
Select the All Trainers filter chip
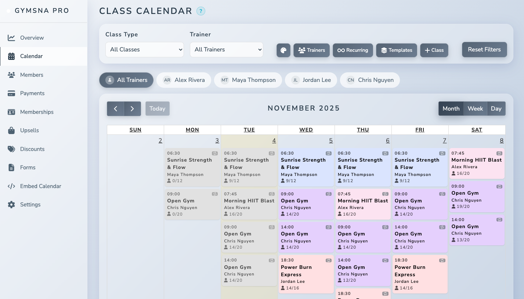(x=126, y=80)
